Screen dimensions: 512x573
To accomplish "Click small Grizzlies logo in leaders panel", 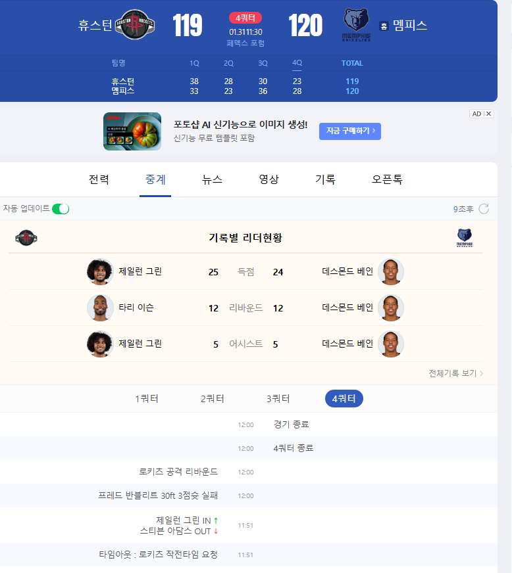I will coord(465,238).
